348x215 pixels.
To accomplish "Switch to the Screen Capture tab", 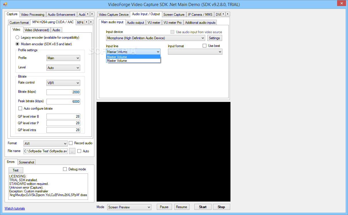I will pyautogui.click(x=174, y=15).
